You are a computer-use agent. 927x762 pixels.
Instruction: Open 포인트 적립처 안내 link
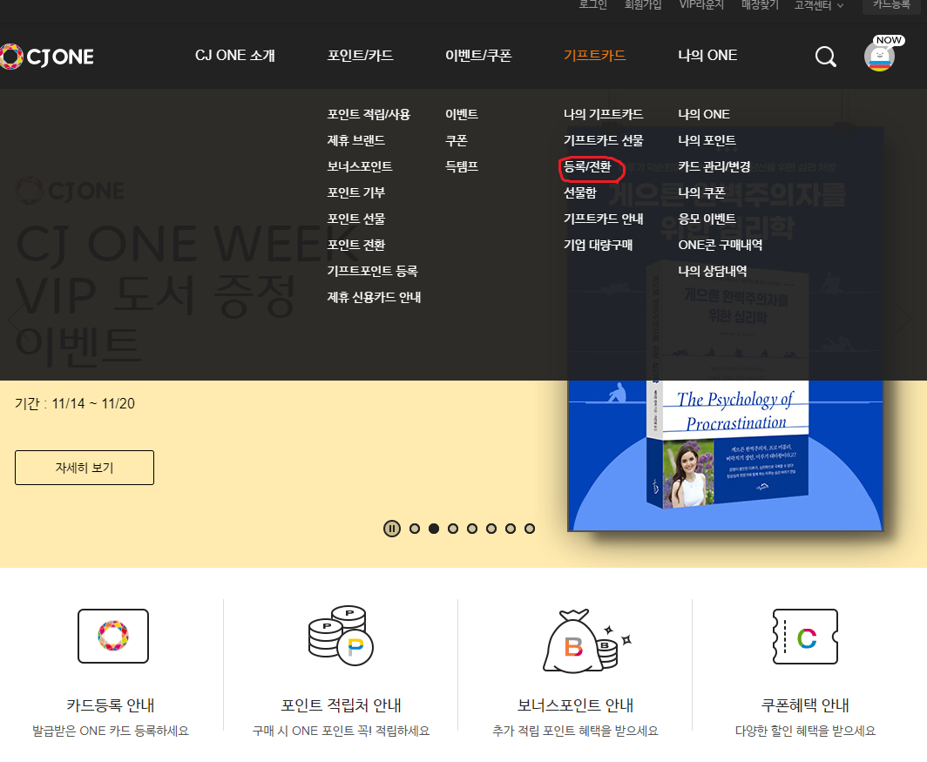pyautogui.click(x=342, y=705)
